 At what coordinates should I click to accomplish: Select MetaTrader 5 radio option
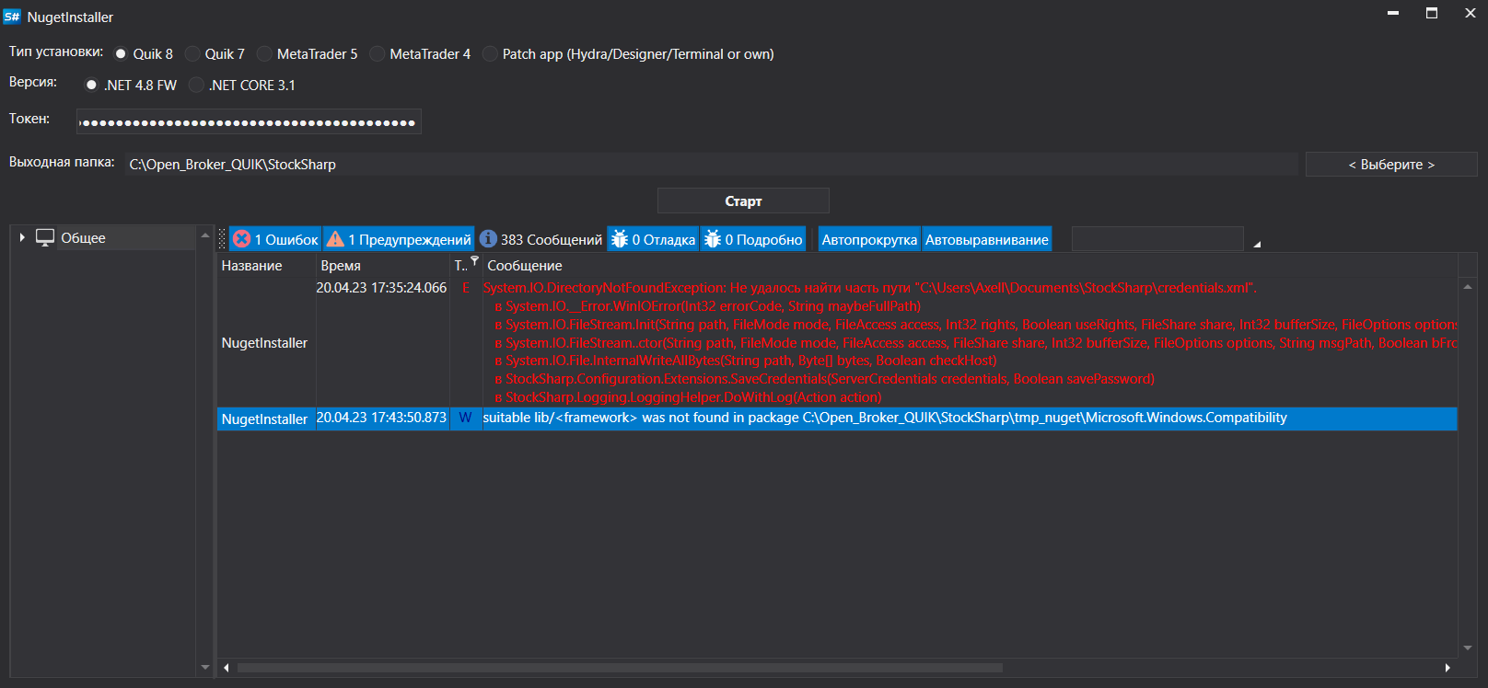[x=265, y=54]
